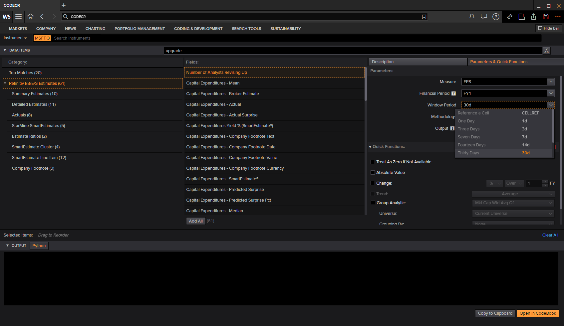The image size is (564, 326).
Task: Open notifications bell icon
Action: coord(472,17)
